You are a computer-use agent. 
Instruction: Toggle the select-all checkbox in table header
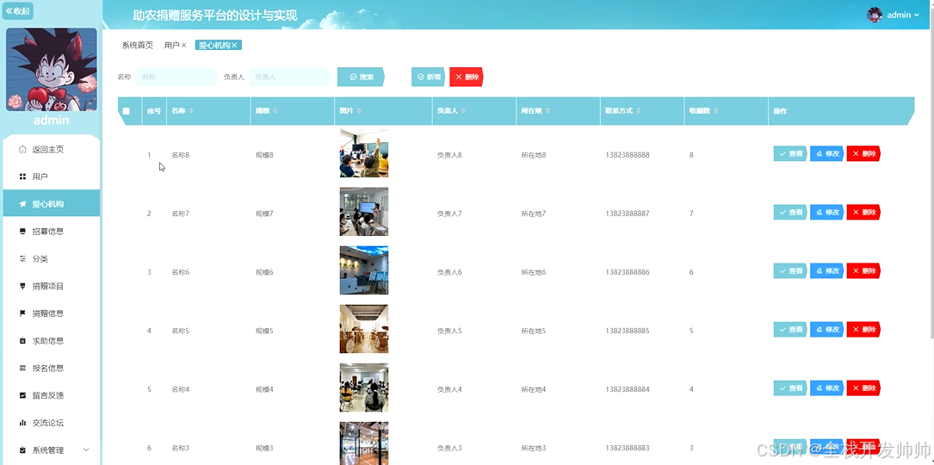click(x=127, y=111)
